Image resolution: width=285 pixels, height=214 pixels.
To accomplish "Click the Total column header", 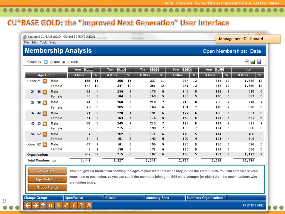I will coord(247,69).
